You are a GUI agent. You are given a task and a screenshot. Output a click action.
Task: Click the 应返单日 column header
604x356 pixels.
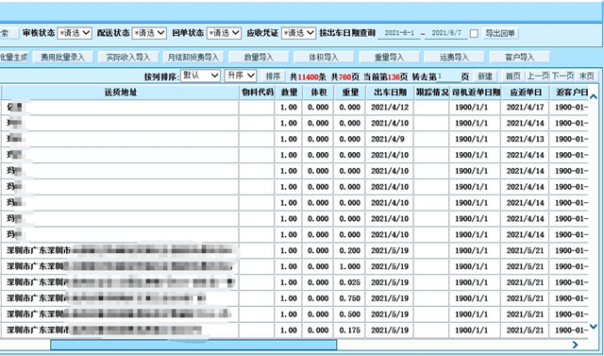tap(526, 93)
